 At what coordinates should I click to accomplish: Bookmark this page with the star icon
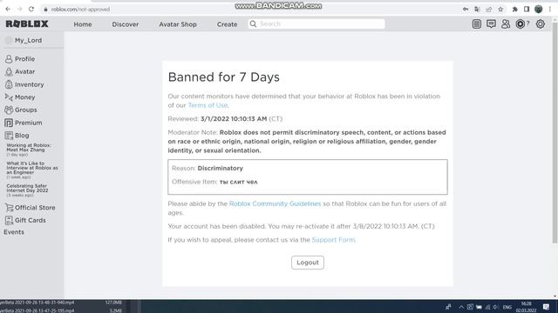click(x=500, y=10)
